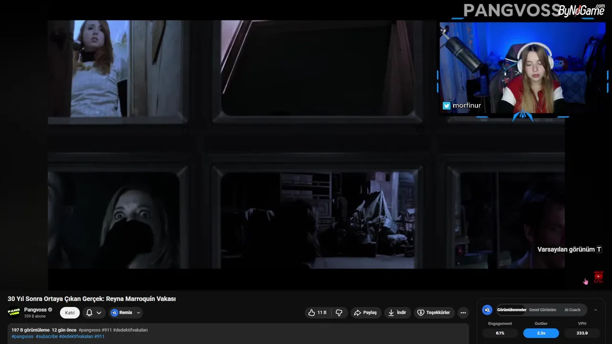
Task: Open Pangvoss channel avatar
Action: tap(14, 312)
